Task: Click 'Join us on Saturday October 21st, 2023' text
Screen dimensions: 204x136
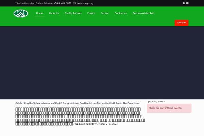Action: pos(96,124)
